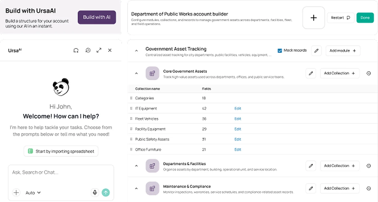The height and width of the screenshot is (202, 378).
Task: Edit the Public Safety Assets collection
Action: click(238, 139)
